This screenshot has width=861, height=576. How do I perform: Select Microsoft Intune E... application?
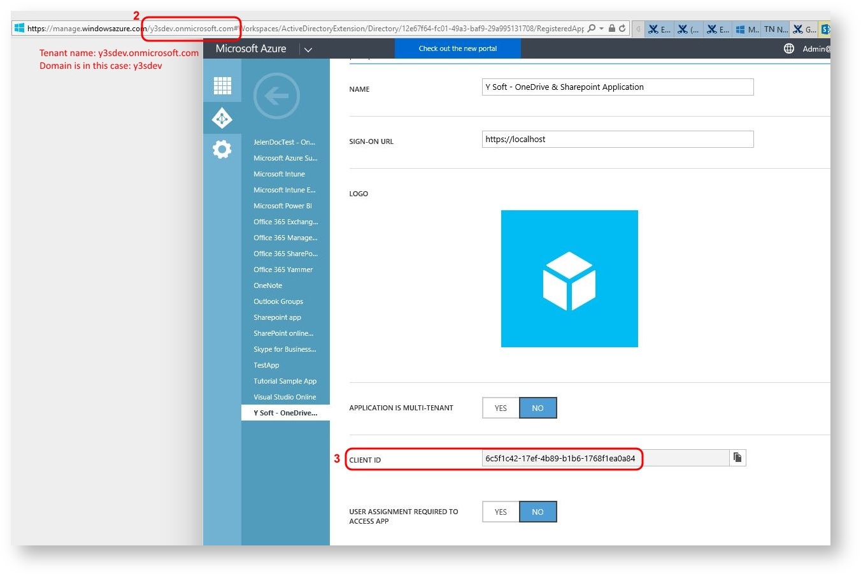click(x=285, y=190)
